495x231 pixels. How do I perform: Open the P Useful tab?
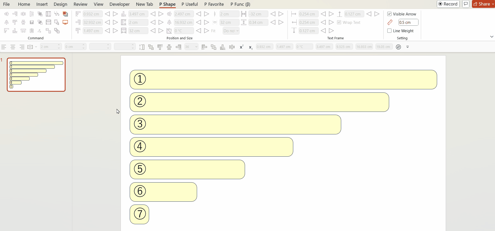tap(189, 4)
